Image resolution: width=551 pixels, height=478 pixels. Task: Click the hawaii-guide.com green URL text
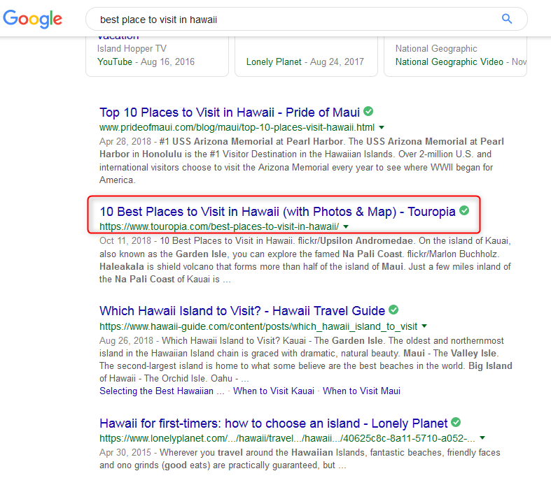pos(258,326)
